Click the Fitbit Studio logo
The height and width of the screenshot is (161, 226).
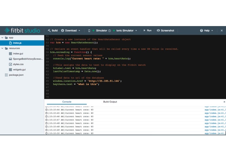click(22, 30)
